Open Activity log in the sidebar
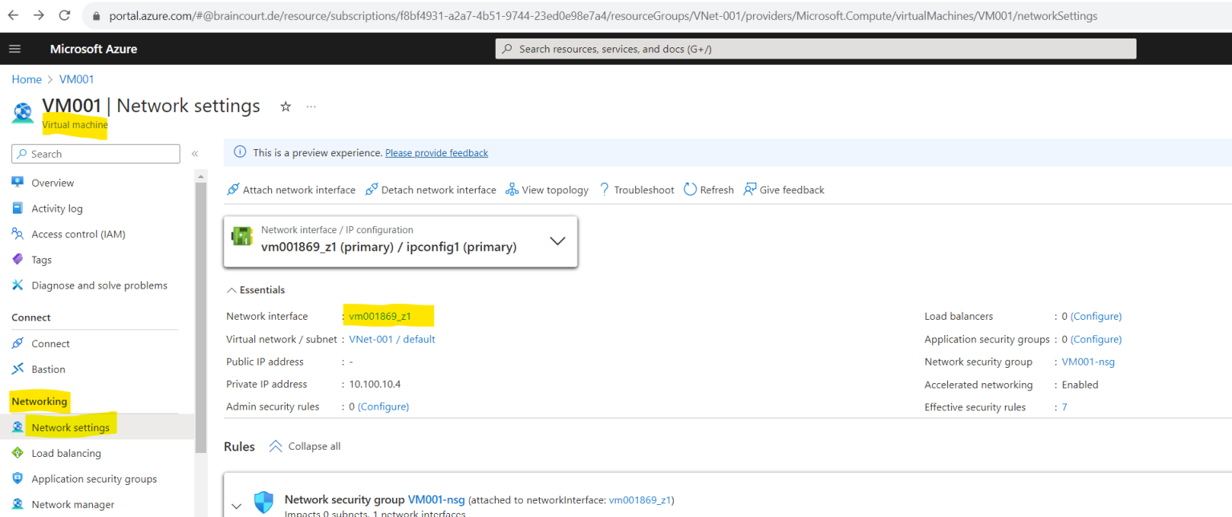Viewport: 1232px width, 517px height. pyautogui.click(x=57, y=208)
